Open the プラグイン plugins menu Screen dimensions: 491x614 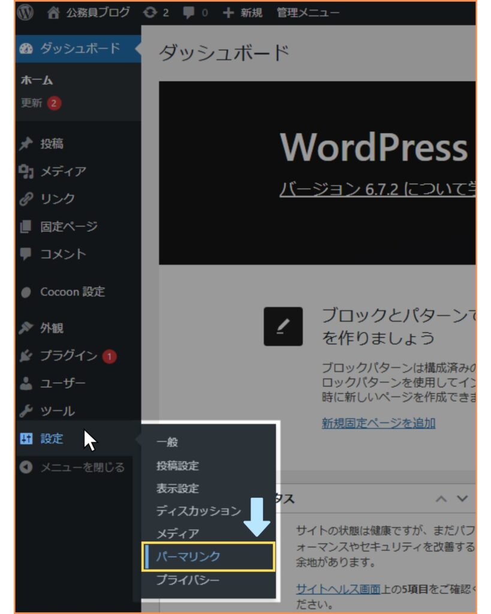(x=69, y=356)
